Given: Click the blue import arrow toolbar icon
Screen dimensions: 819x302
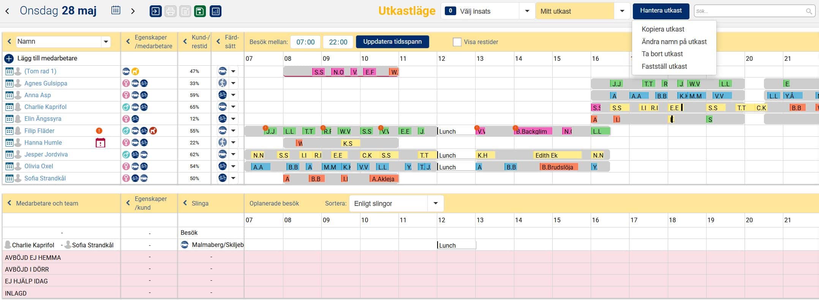Looking at the screenshot, I should tap(155, 11).
